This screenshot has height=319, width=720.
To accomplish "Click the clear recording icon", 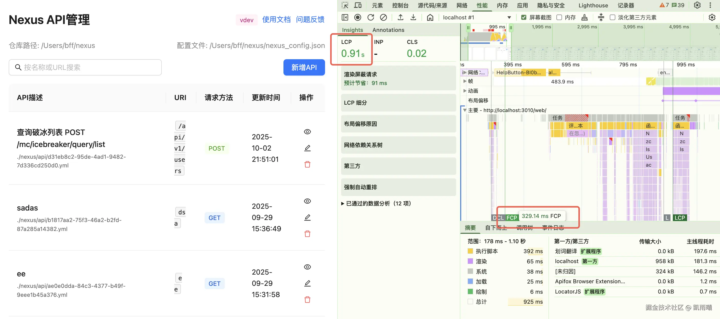I will [383, 17].
